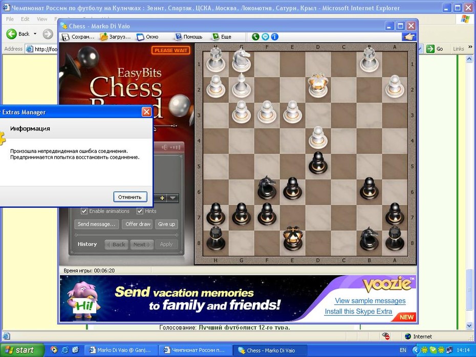Switch to the Marko Di Vaio @ Ganj… taskbar window
Screen dimensions: 476x357
[120, 350]
